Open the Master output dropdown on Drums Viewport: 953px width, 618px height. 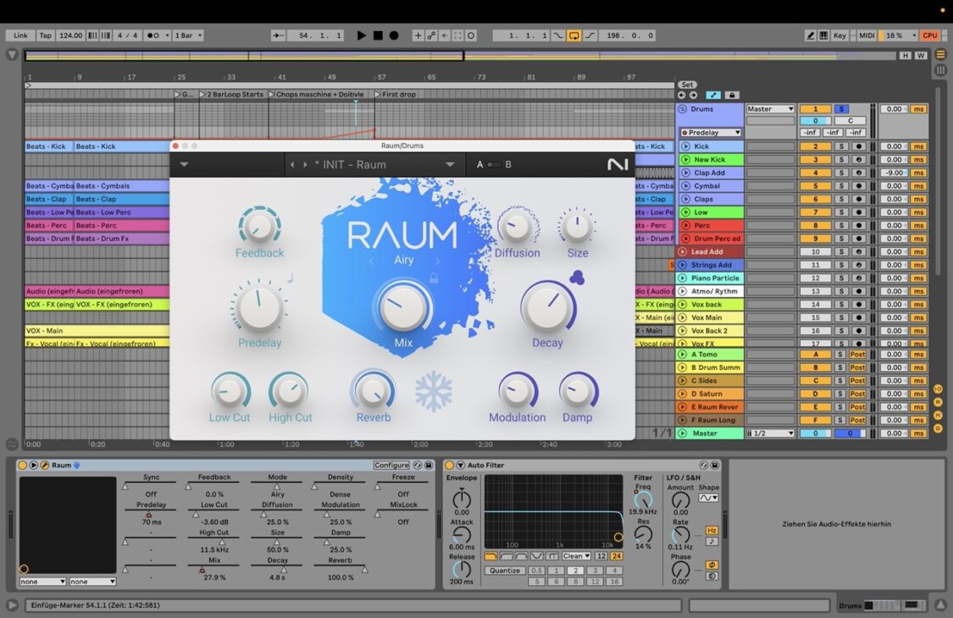pyautogui.click(x=770, y=108)
